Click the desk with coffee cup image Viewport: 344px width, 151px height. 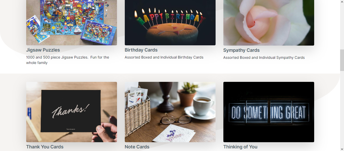[x=170, y=112]
